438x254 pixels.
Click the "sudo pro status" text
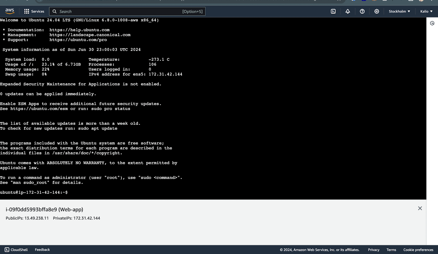pos(111,109)
